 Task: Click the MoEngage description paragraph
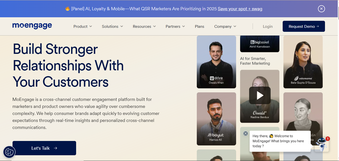click(x=86, y=113)
